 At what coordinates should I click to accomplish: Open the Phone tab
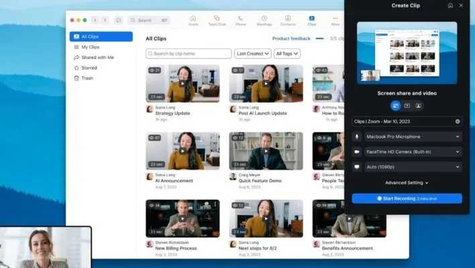(240, 20)
